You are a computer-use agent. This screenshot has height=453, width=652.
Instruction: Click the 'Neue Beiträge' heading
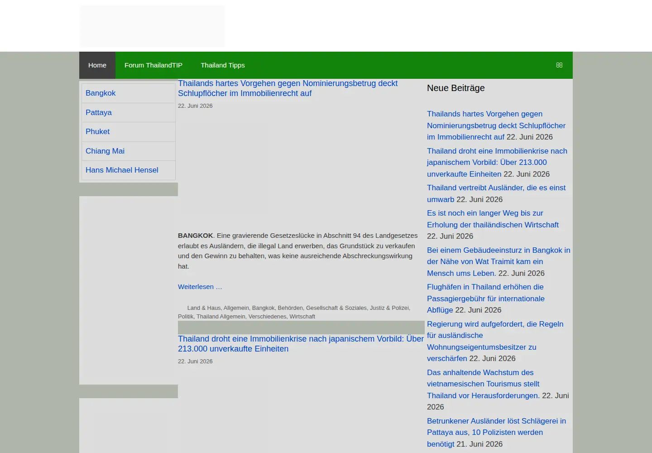[455, 88]
